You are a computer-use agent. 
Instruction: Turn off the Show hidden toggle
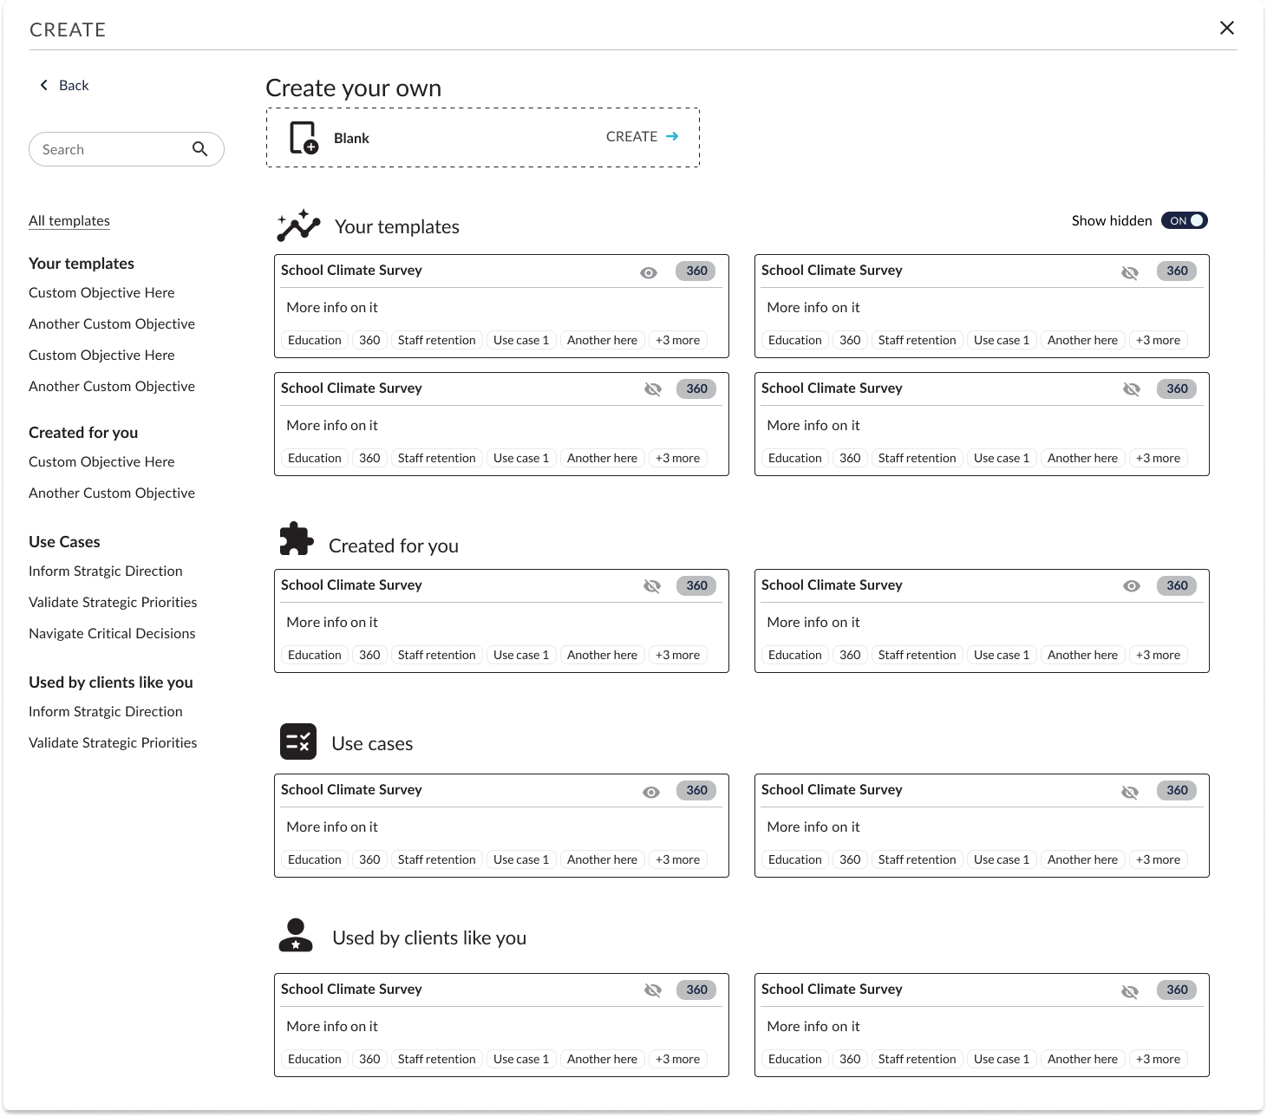[x=1184, y=220]
